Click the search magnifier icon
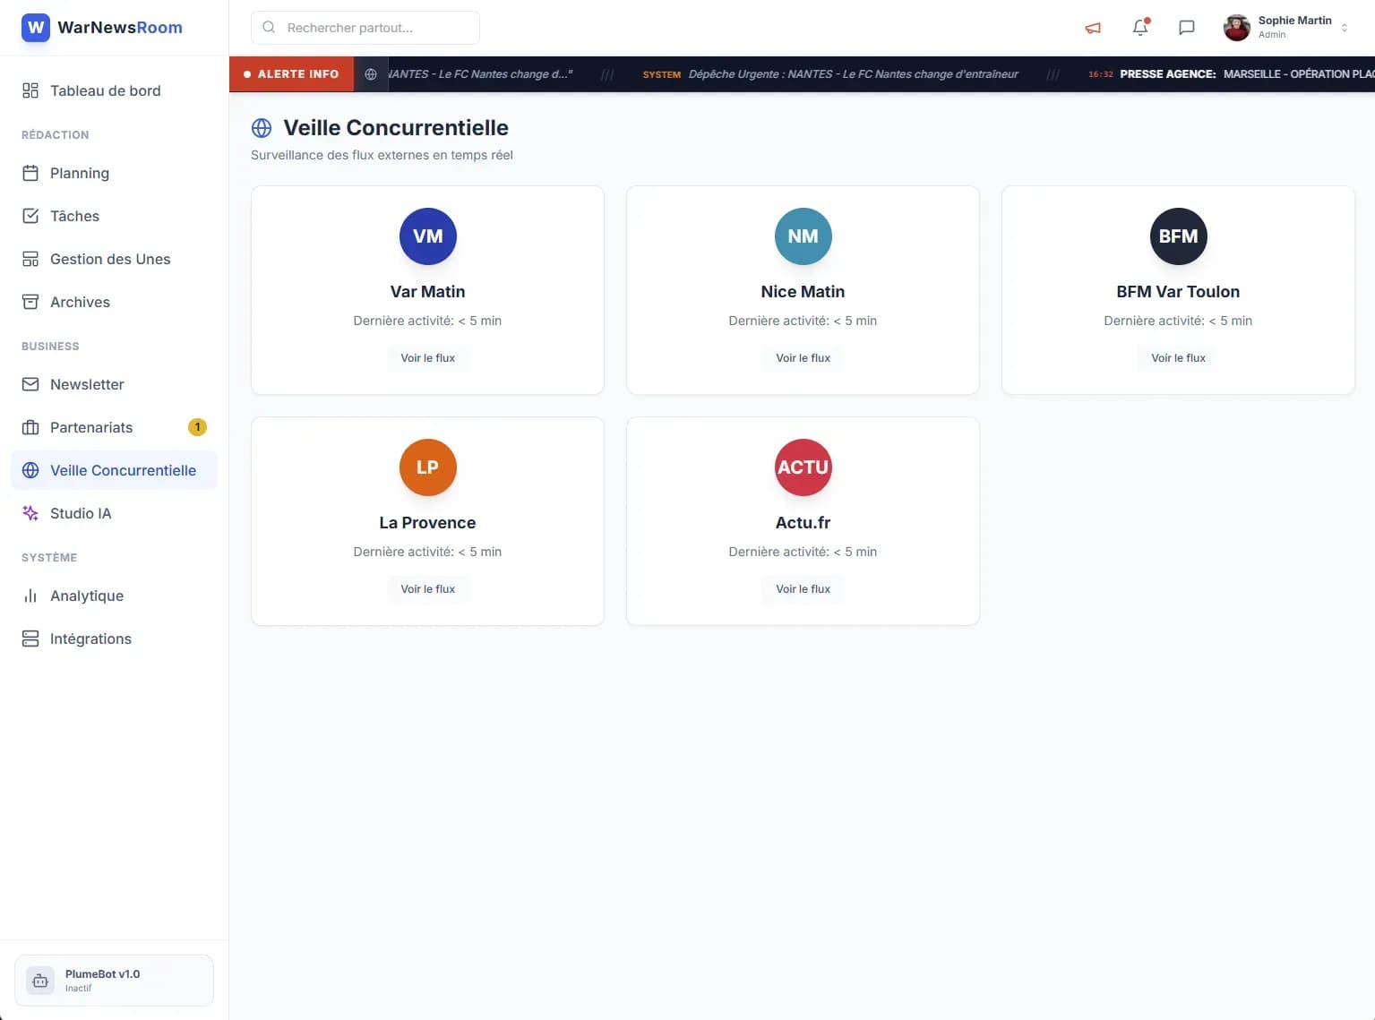Image resolution: width=1375 pixels, height=1020 pixels. pyautogui.click(x=269, y=28)
